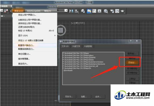Screen dimensions: 154x106
Task: Switch to the 外部参照 tab
Action: point(88,46)
